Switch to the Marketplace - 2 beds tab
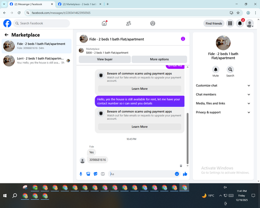Screen dimensions: 260x208 (80, 4)
